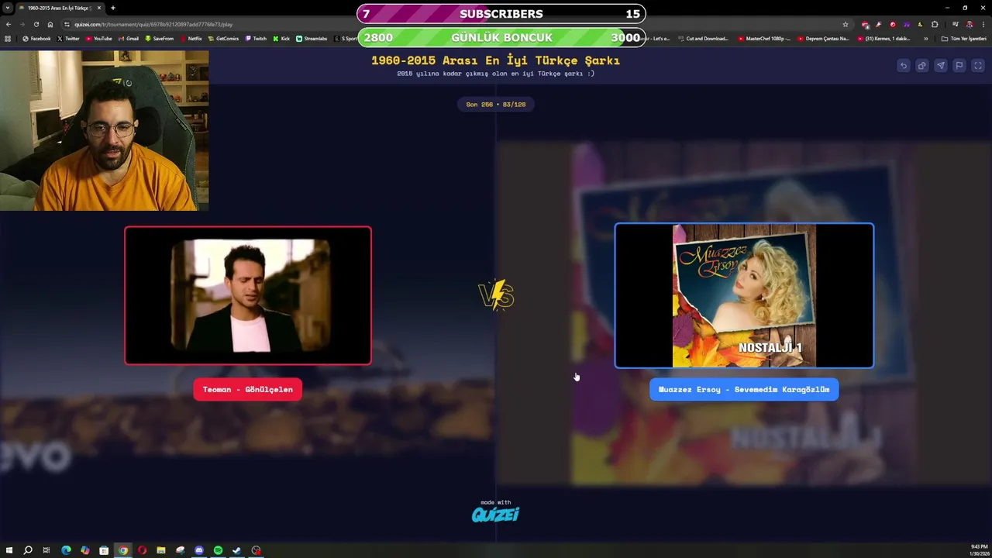
Task: Launch Microsoft Edge from the taskbar
Action: click(x=66, y=550)
